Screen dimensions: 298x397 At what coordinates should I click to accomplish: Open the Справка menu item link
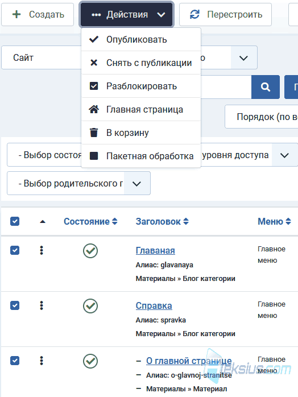coord(154,305)
